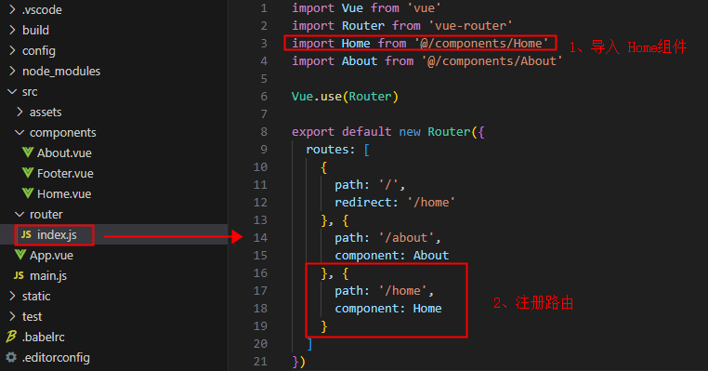708x371 pixels.
Task: Click the Vue icon beside Home.vue
Action: 28,193
